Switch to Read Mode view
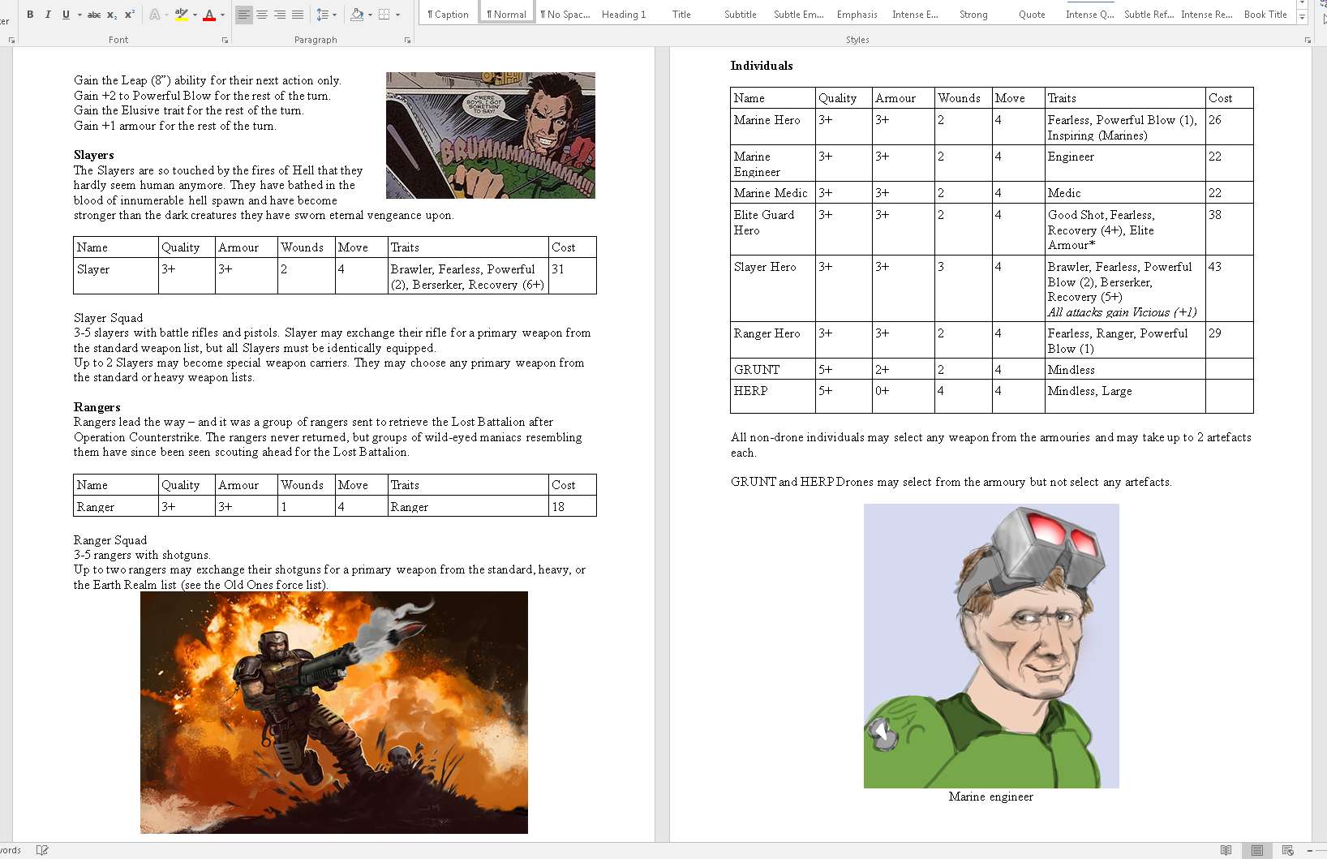Screen dimensions: 1327x859 tap(1226, 850)
